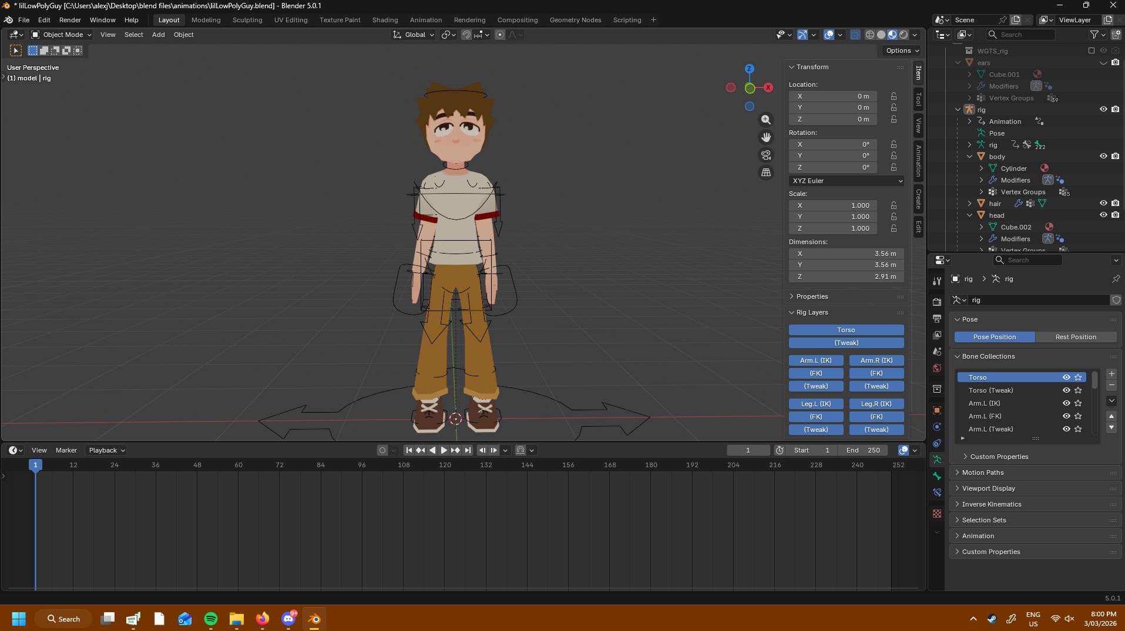Open the Playback dropdown in timeline
1125x631 pixels.
pos(106,450)
